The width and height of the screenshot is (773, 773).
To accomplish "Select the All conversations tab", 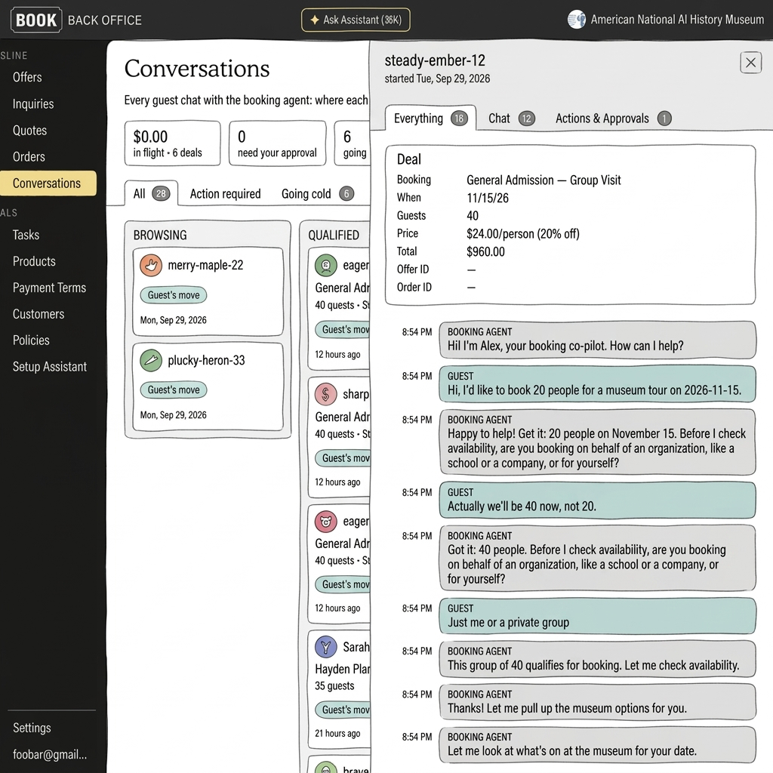I will (x=151, y=194).
